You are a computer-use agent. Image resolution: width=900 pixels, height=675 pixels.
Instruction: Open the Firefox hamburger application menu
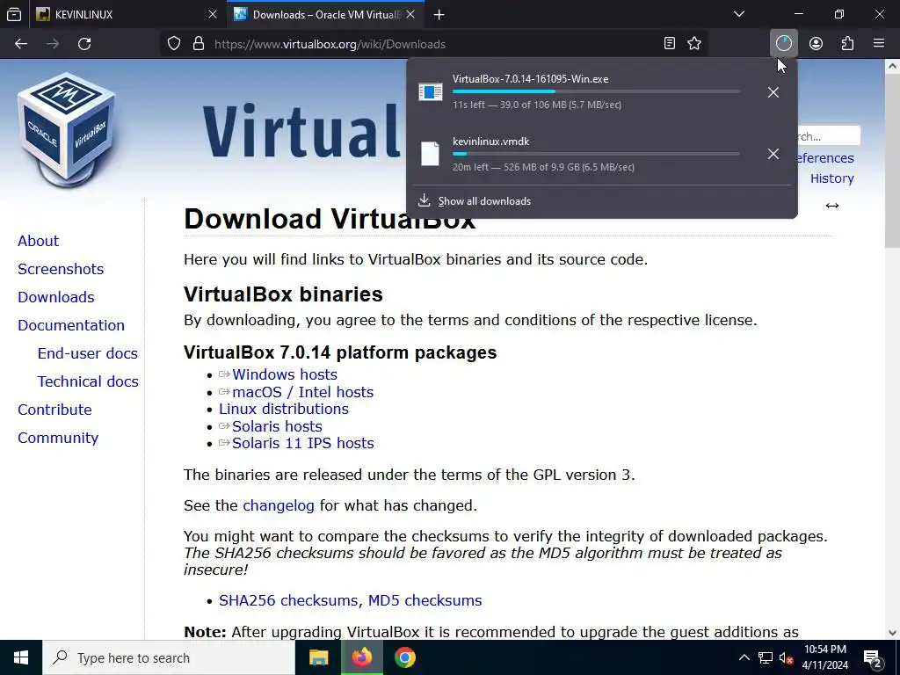click(x=879, y=44)
